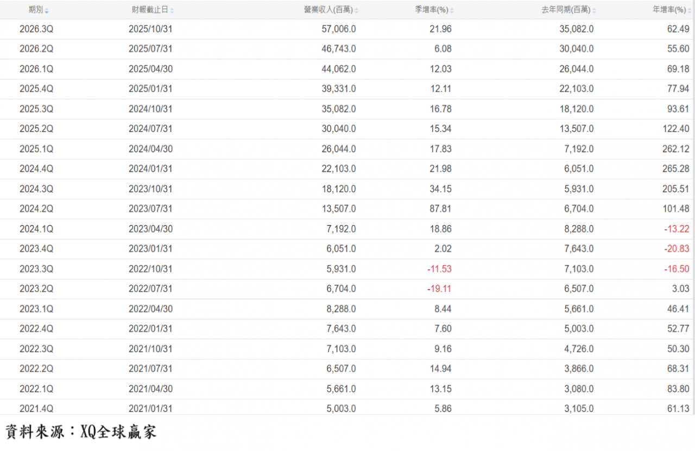Select the red -19.11 quarterly growth cell

(x=439, y=289)
